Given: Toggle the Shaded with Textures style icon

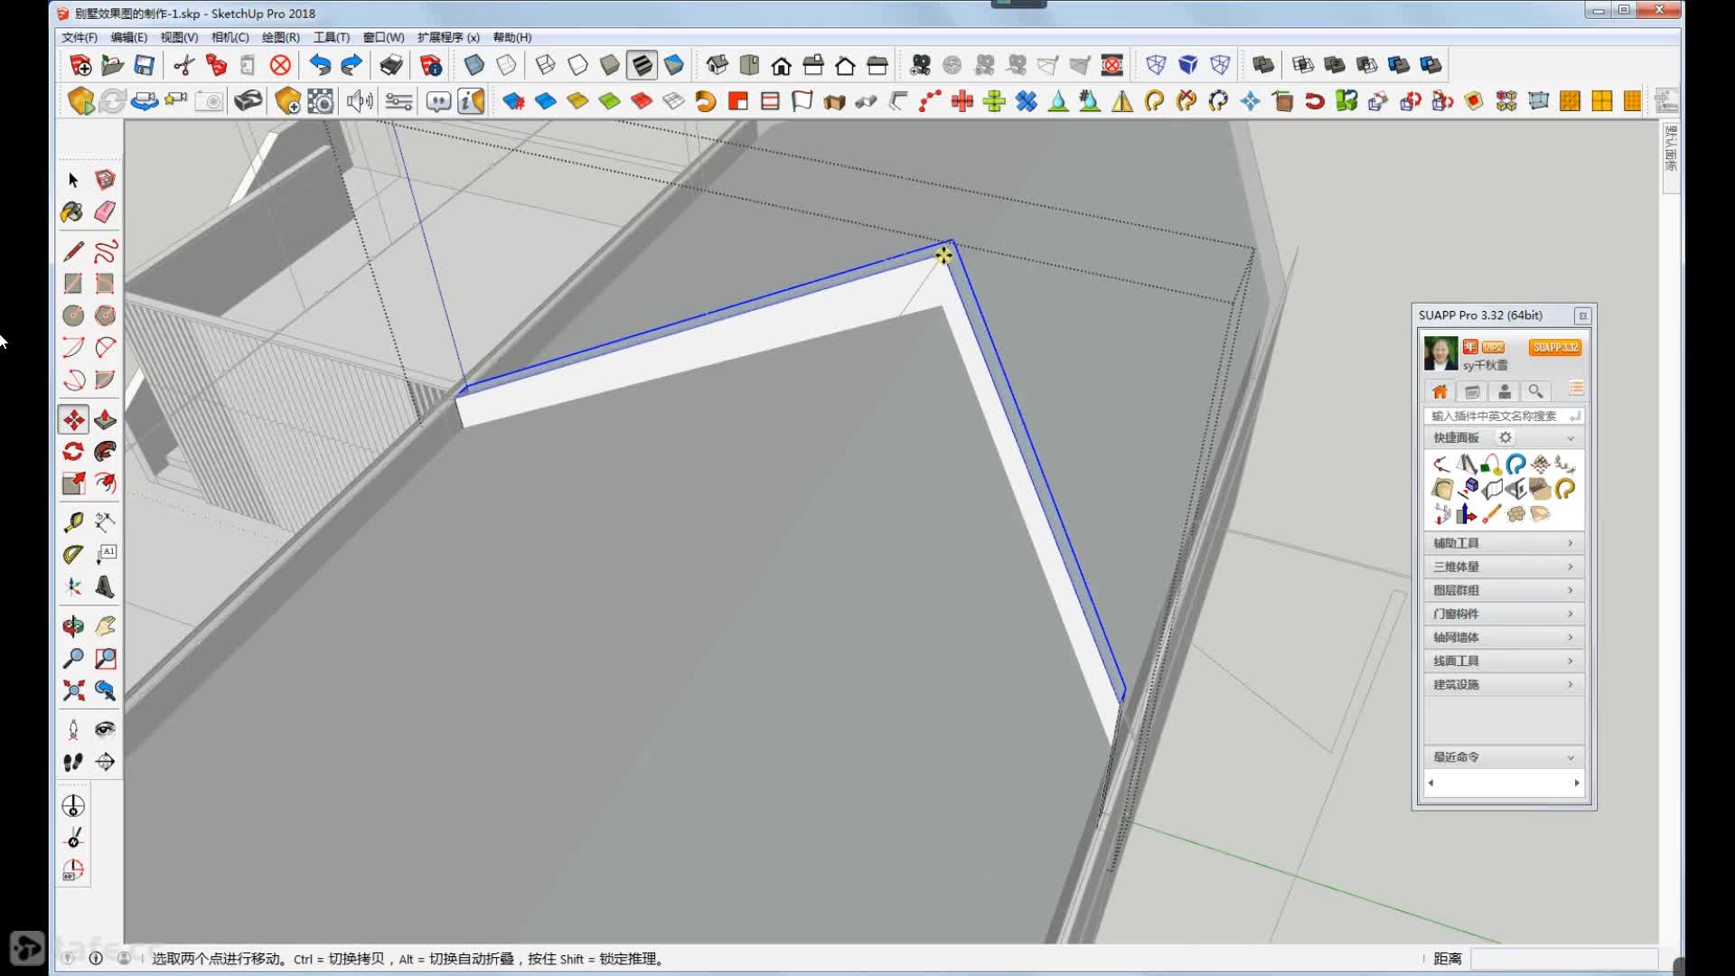Looking at the screenshot, I should click(x=642, y=65).
